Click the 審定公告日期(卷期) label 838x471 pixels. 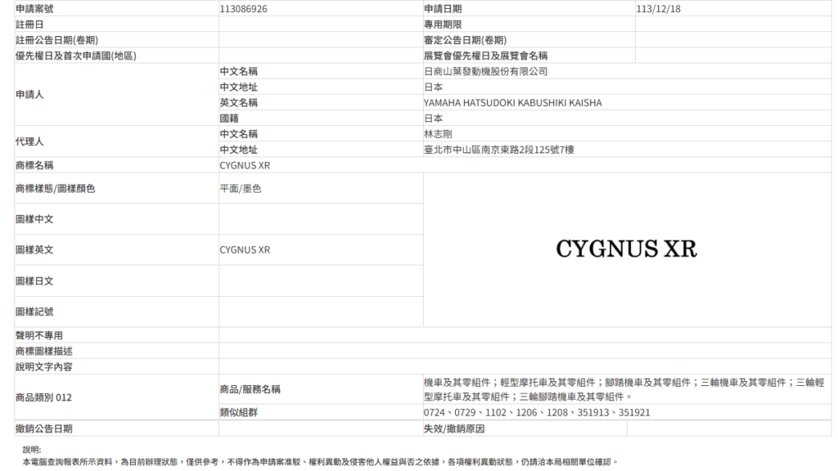(x=465, y=40)
